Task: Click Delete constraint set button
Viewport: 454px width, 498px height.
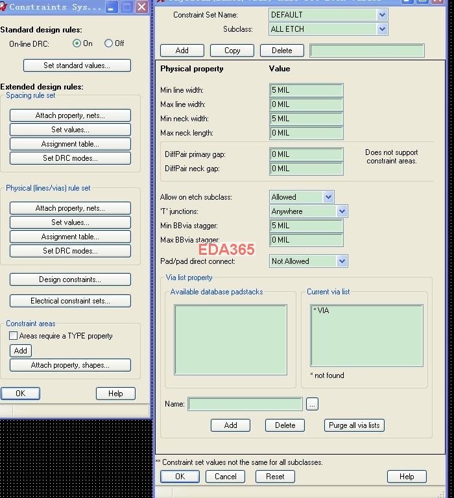Action: point(281,51)
